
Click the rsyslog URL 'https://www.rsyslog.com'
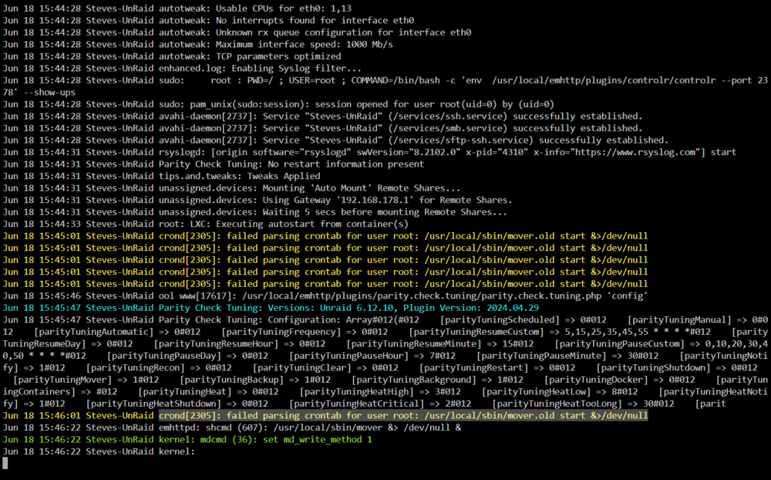pyautogui.click(x=635, y=152)
